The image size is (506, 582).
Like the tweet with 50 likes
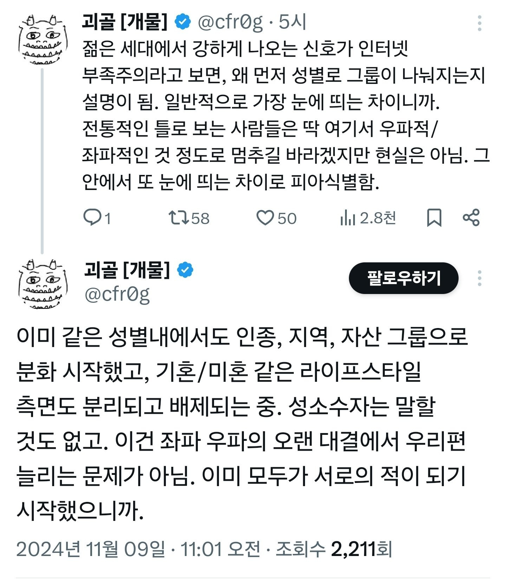tap(265, 218)
